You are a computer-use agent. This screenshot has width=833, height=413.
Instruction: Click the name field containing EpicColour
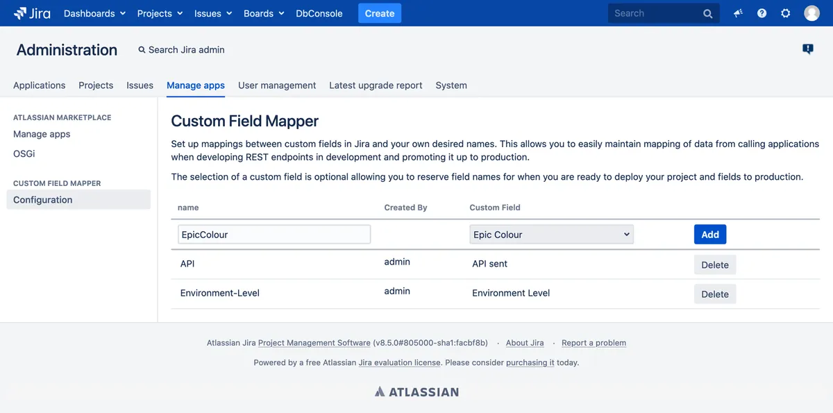point(274,235)
